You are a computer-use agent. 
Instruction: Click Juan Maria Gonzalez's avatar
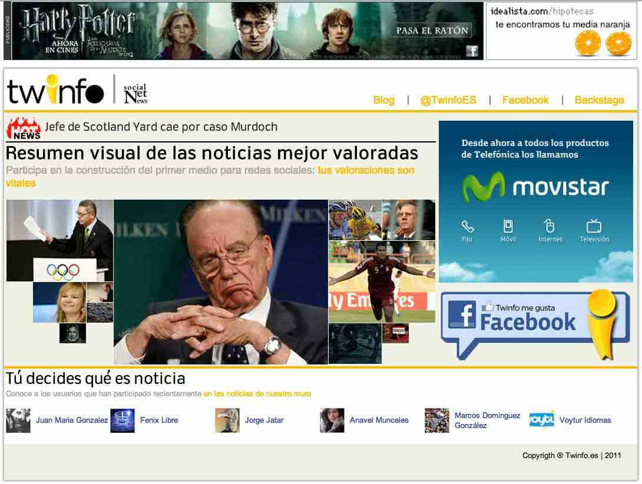(x=18, y=420)
